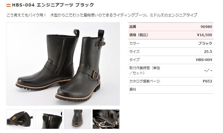The width and height of the screenshot is (223, 133).
Task: Click the HBS-004 エンジニアブーツ ブラック title
Action: (53, 5)
